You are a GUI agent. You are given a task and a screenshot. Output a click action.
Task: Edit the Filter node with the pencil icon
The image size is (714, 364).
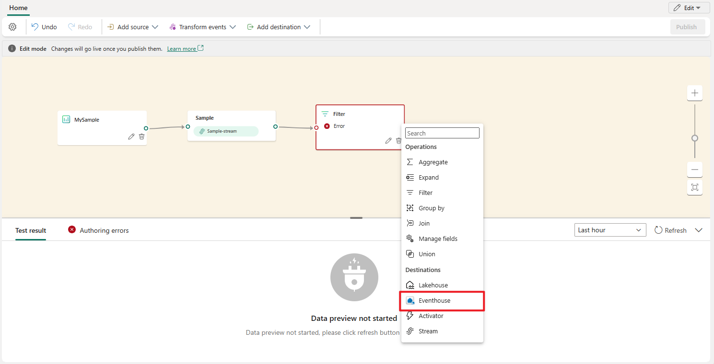[388, 140]
